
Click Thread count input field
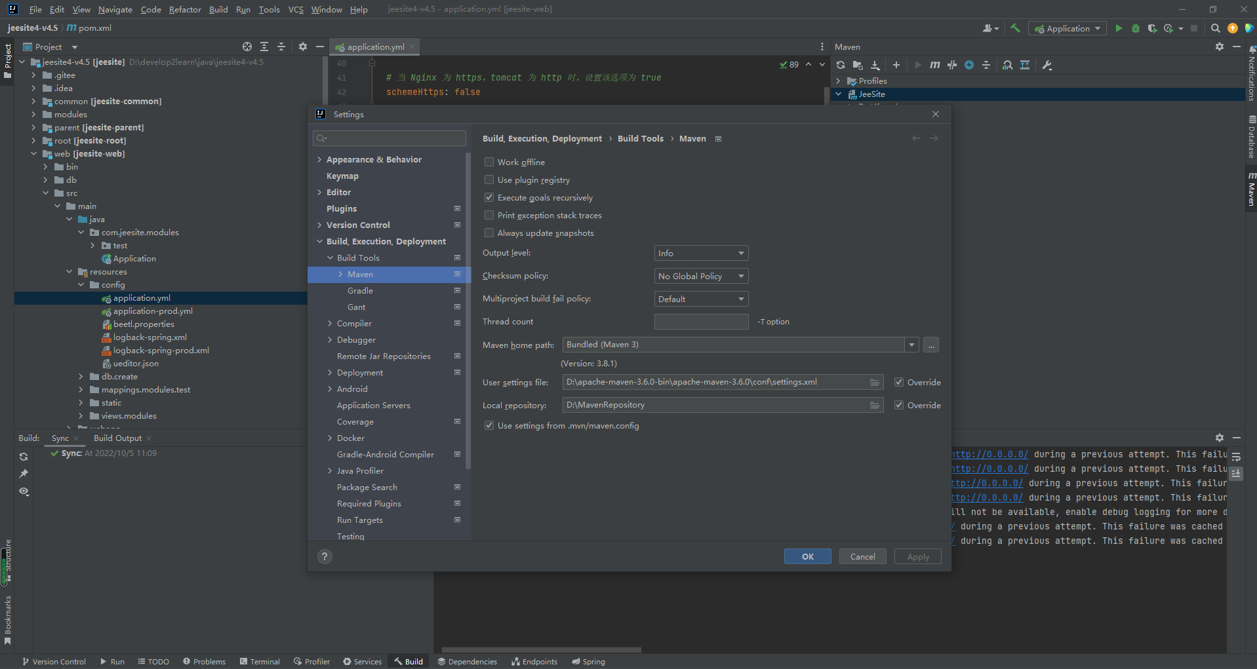pos(701,322)
